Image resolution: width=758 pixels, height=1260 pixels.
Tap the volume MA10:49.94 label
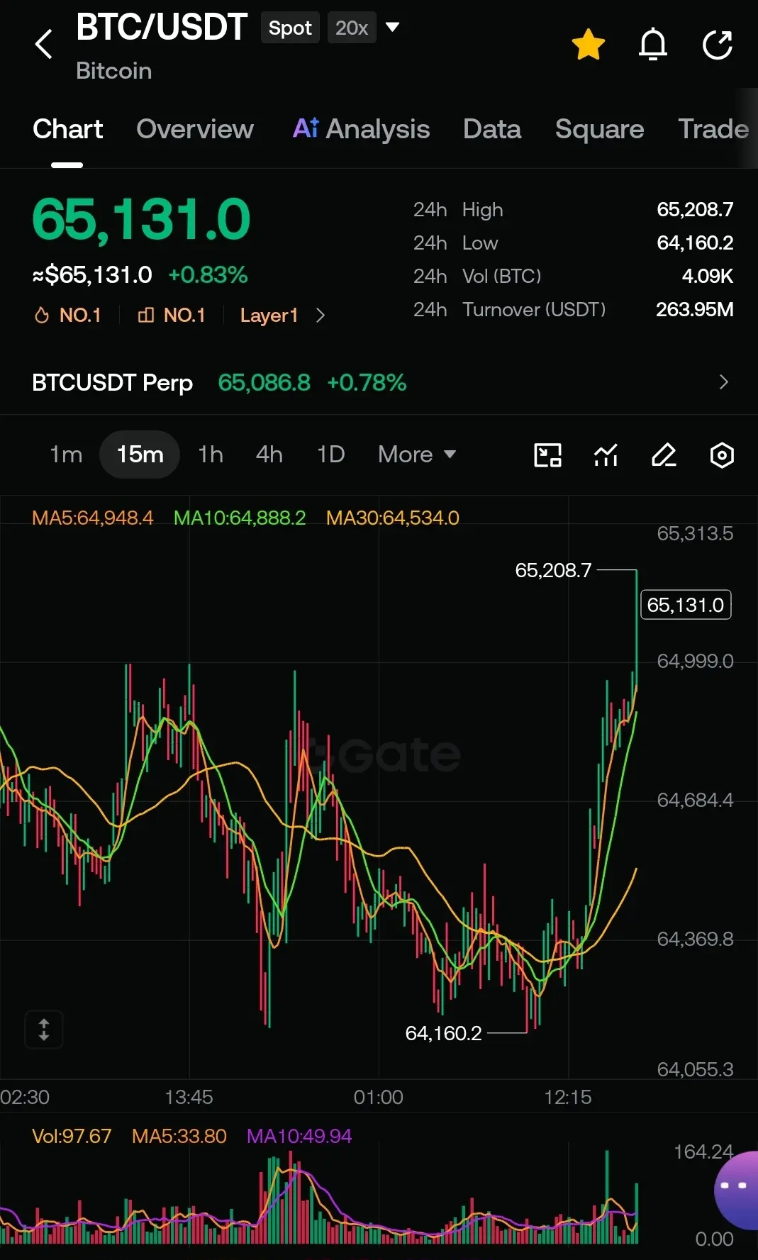pyautogui.click(x=299, y=1136)
